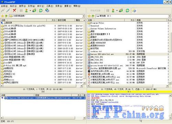Select IMG_7334.JPG file

(95, 60)
